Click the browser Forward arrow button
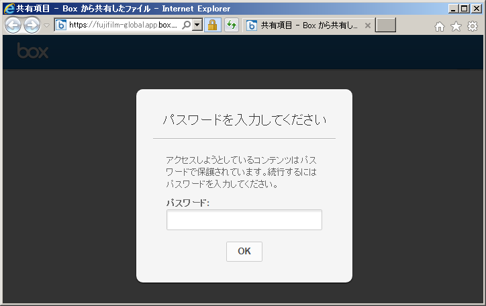 [32, 25]
